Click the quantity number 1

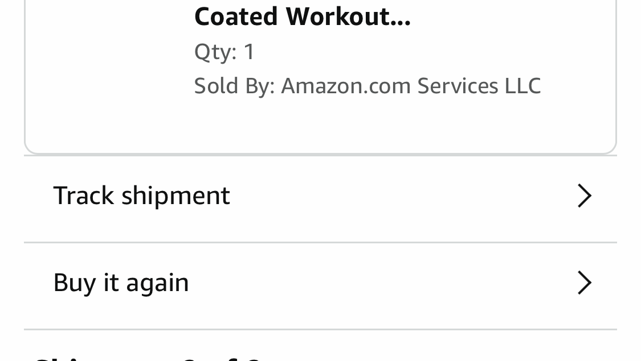point(249,52)
